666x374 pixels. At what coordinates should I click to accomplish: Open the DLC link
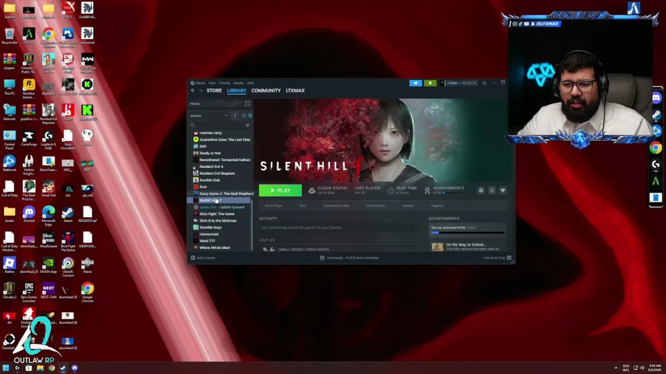click(302, 206)
